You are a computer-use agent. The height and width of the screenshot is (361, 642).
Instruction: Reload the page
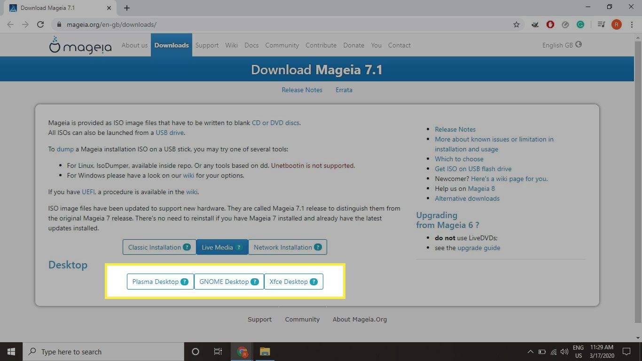tap(40, 24)
